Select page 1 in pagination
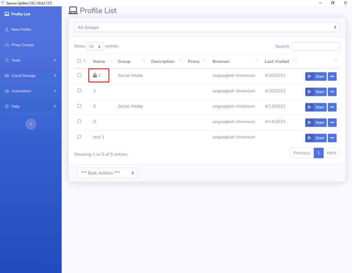 click(x=318, y=153)
